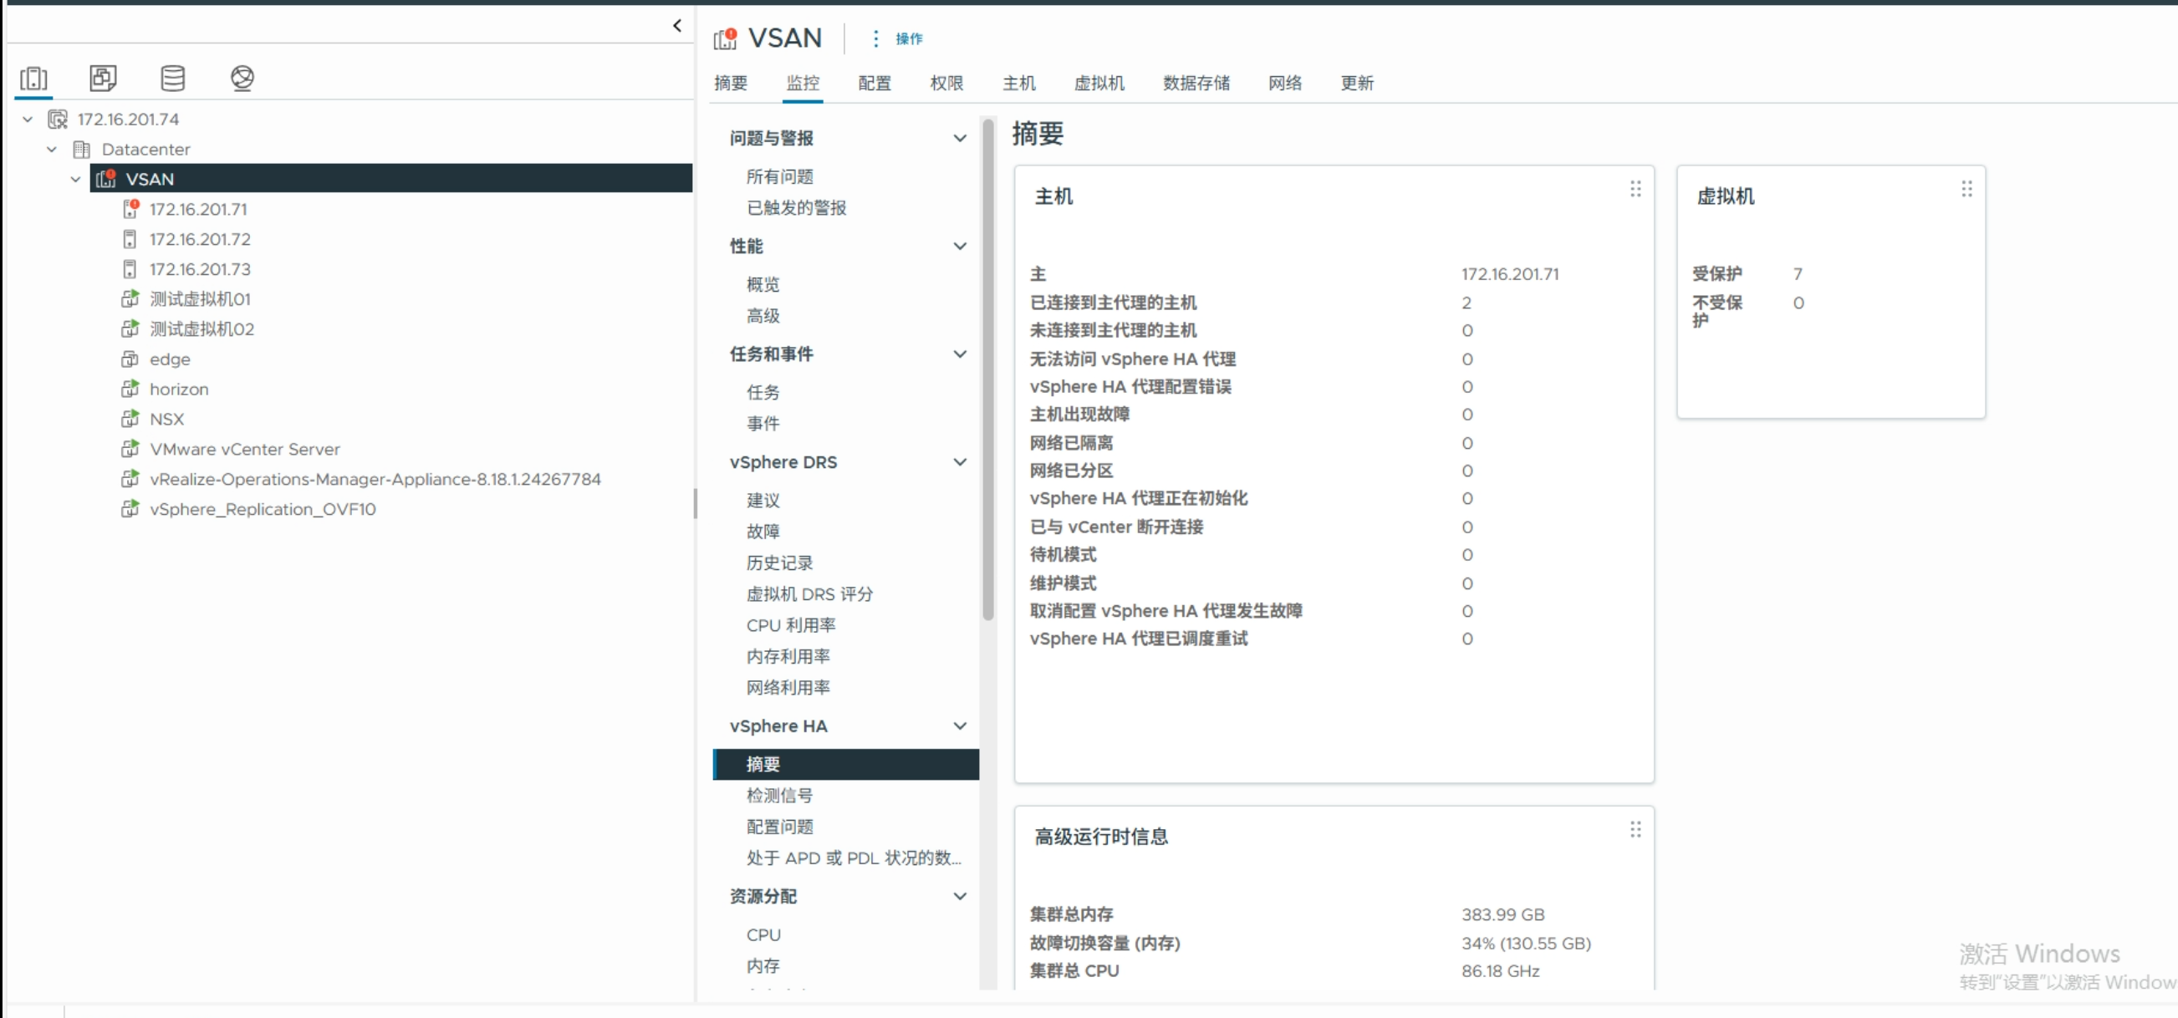Viewport: 2178px width, 1018px height.
Task: Open the Networking inventory icon
Action: (242, 79)
